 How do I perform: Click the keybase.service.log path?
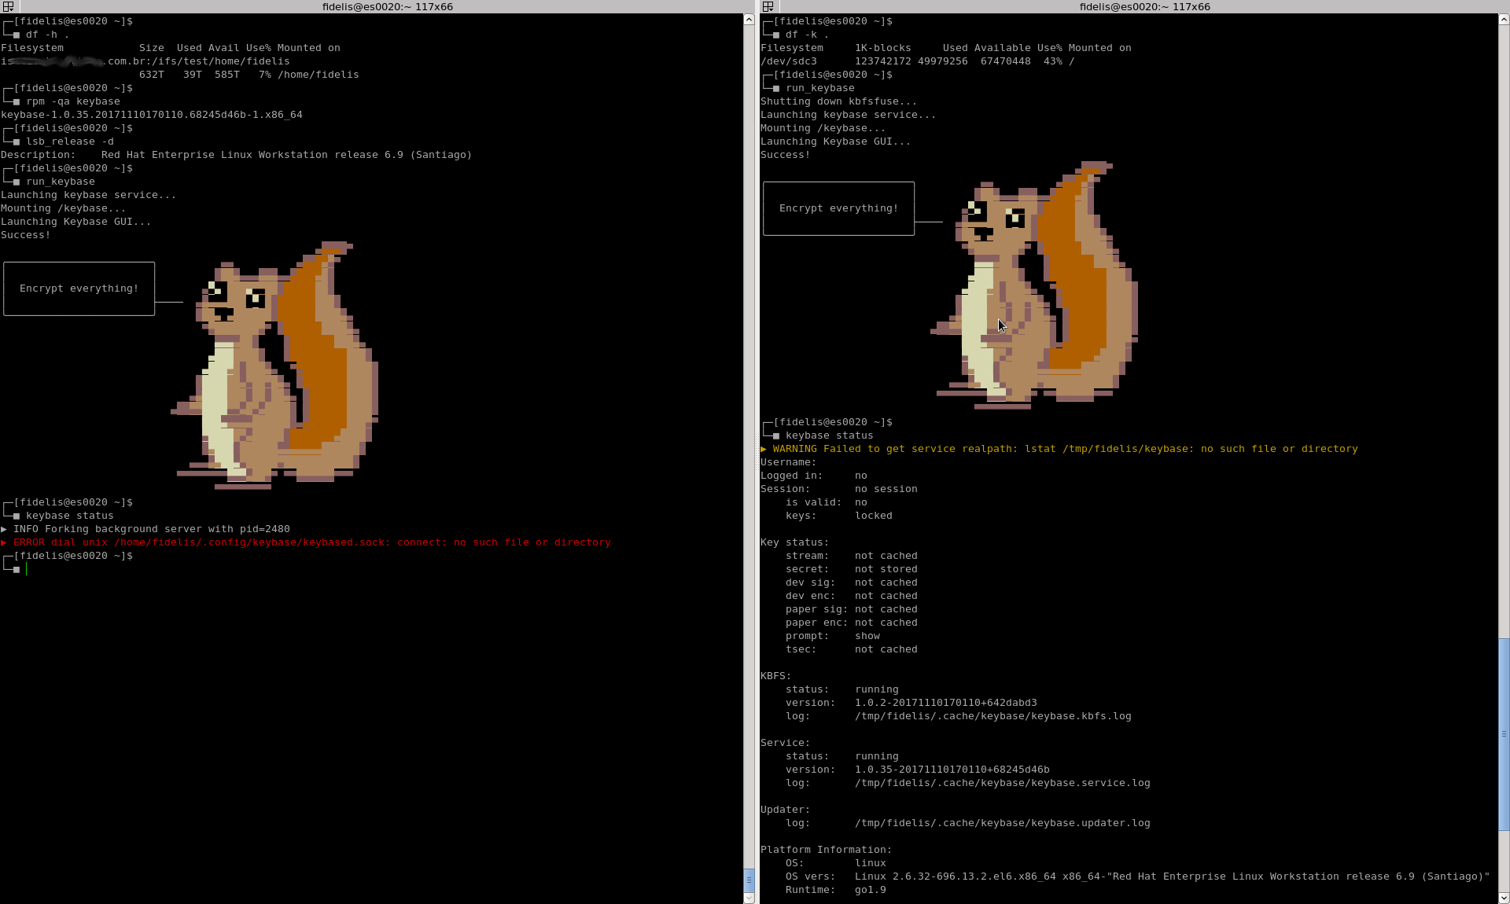(1003, 783)
